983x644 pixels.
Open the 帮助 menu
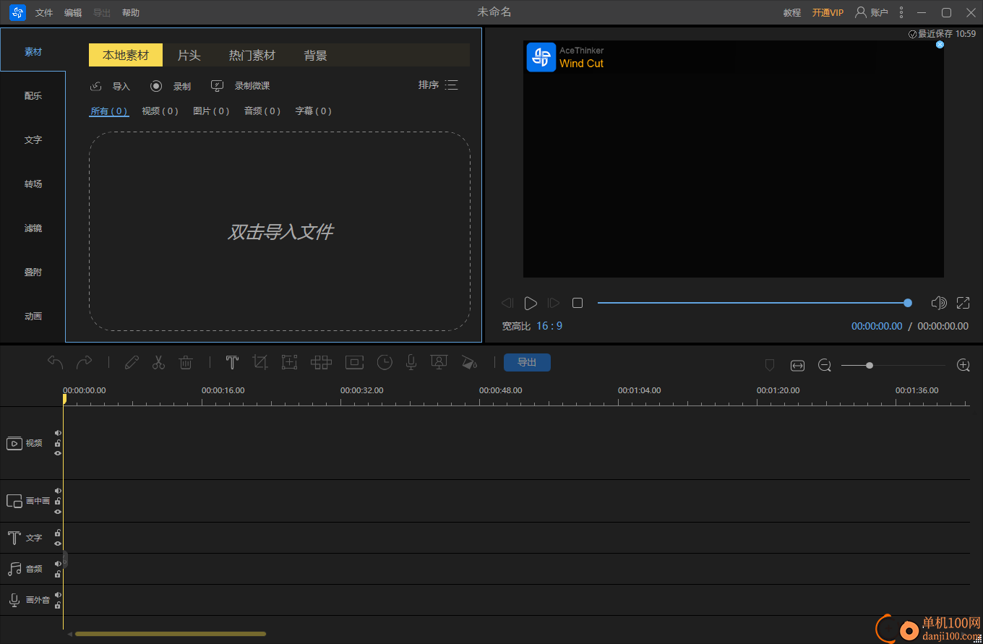131,13
